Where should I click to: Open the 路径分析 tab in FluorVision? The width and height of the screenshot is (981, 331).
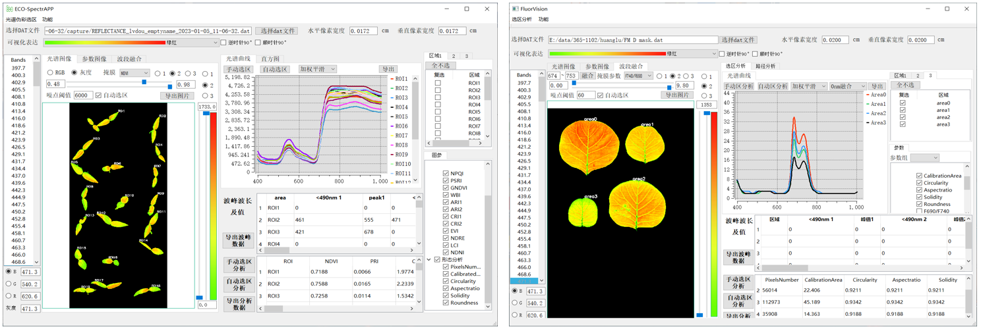(765, 66)
